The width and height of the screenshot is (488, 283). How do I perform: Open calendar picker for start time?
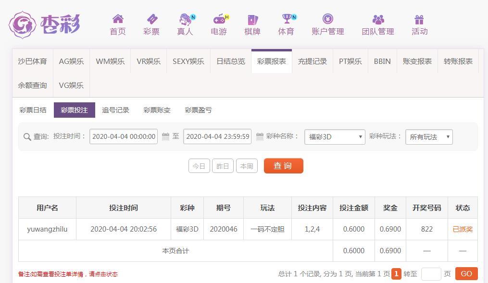point(165,136)
